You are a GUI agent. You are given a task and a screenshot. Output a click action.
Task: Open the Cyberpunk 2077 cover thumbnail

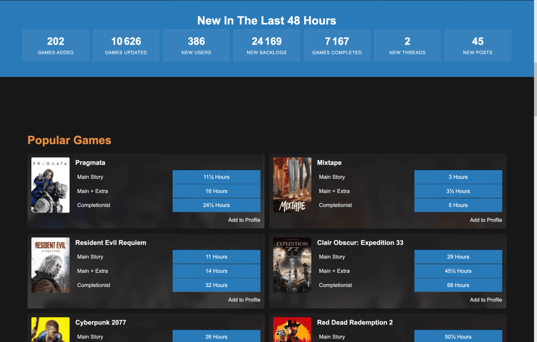tap(51, 330)
